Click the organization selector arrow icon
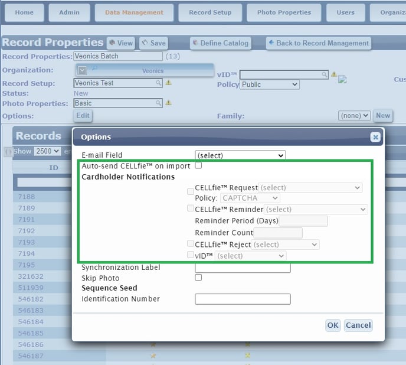The width and height of the screenshot is (406, 365). [83, 70]
